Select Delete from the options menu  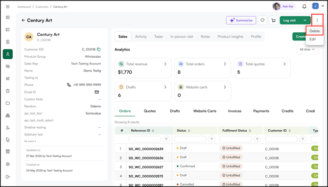pos(314,31)
